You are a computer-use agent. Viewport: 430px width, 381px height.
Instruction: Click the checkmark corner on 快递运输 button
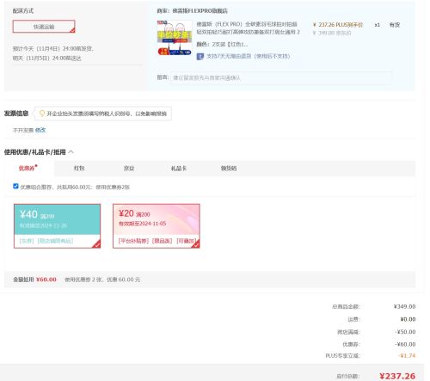[72, 30]
